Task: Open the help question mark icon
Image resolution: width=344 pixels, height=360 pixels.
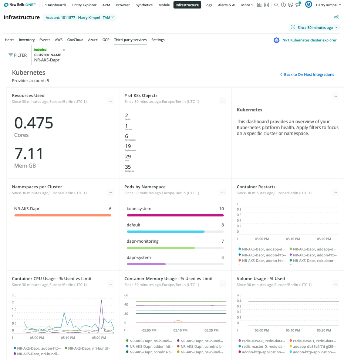Action: [283, 5]
